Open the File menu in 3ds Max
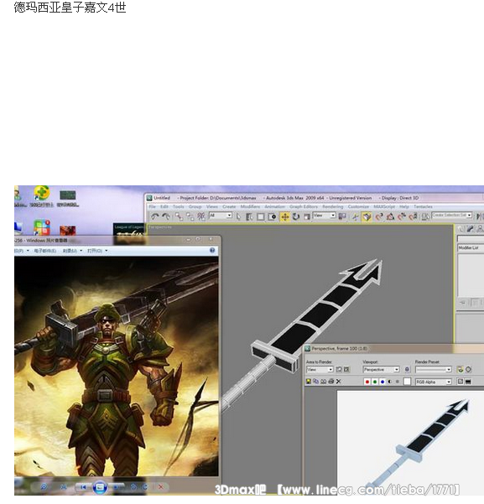 point(152,206)
